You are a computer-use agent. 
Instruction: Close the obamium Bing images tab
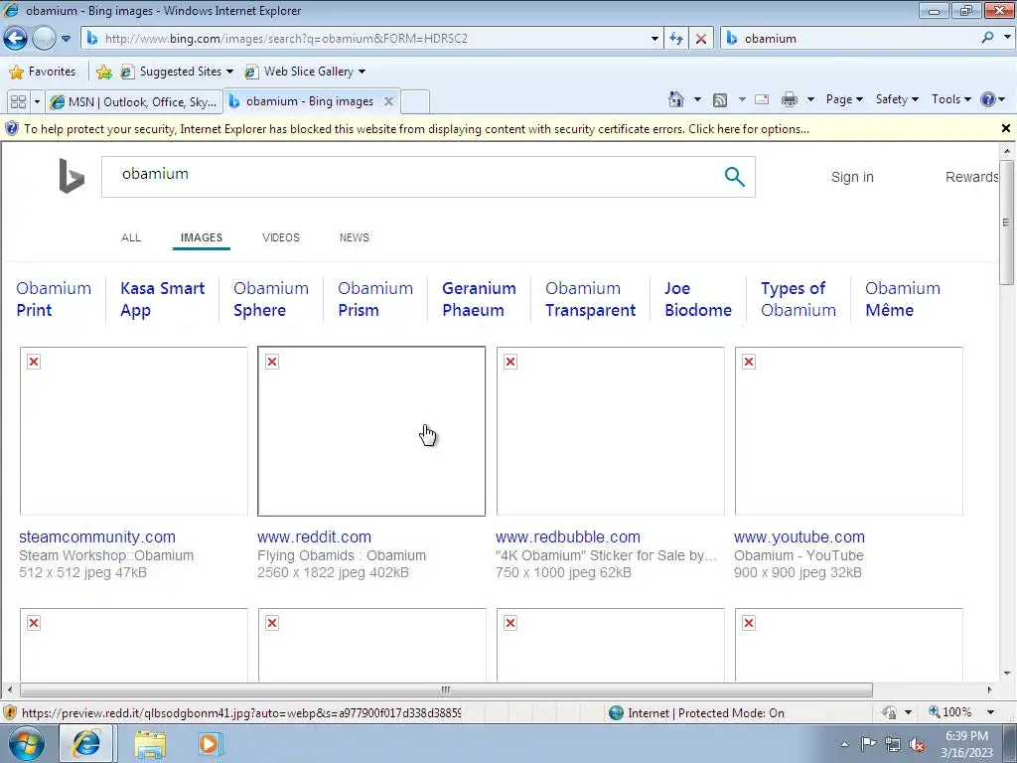[388, 101]
